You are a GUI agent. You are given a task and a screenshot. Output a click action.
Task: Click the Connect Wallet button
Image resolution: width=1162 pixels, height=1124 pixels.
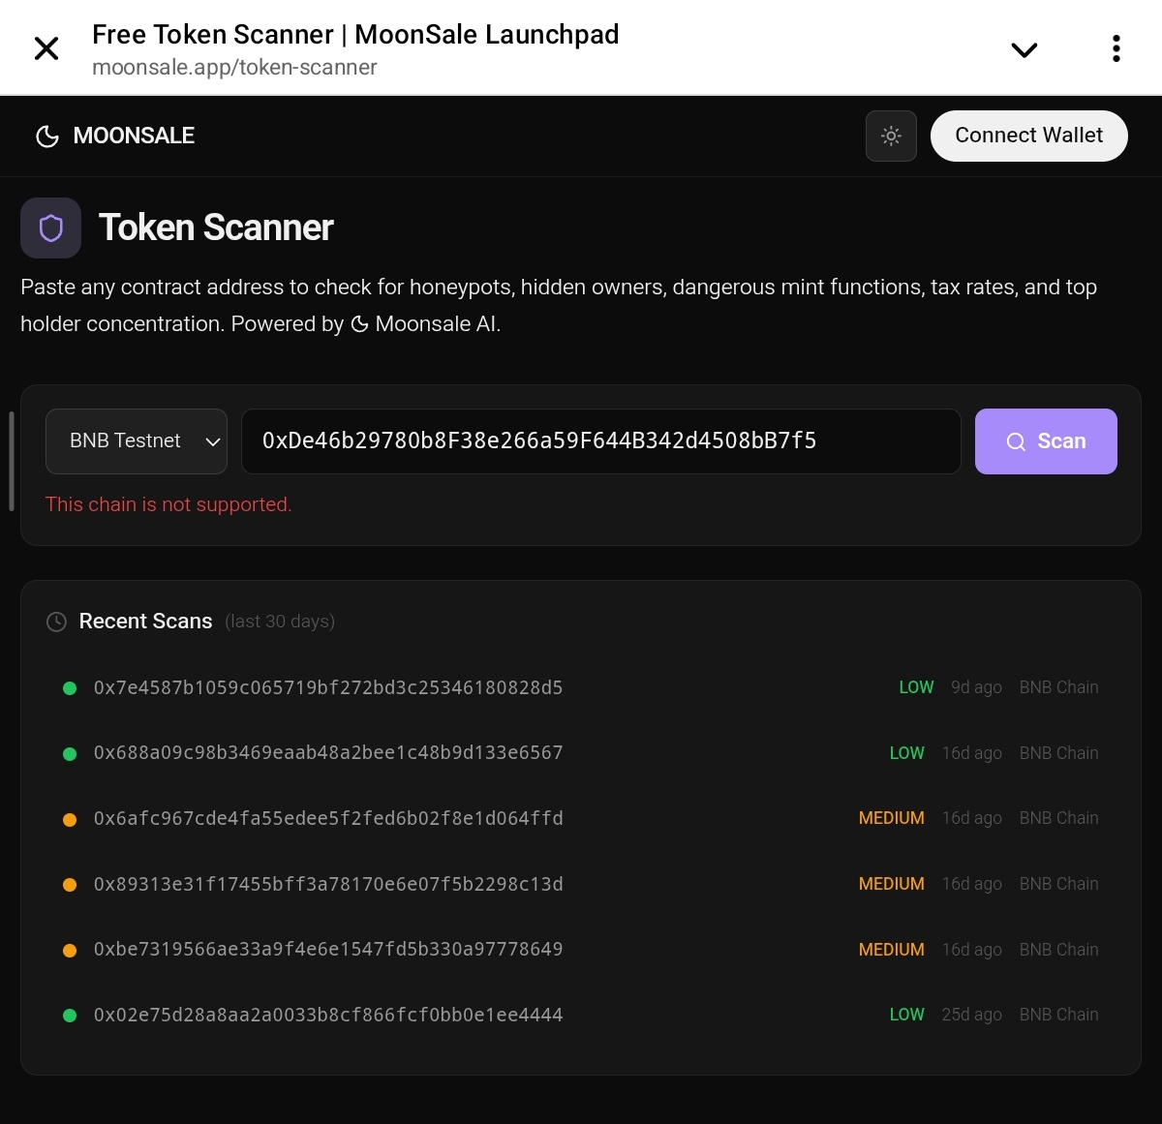coord(1029,136)
